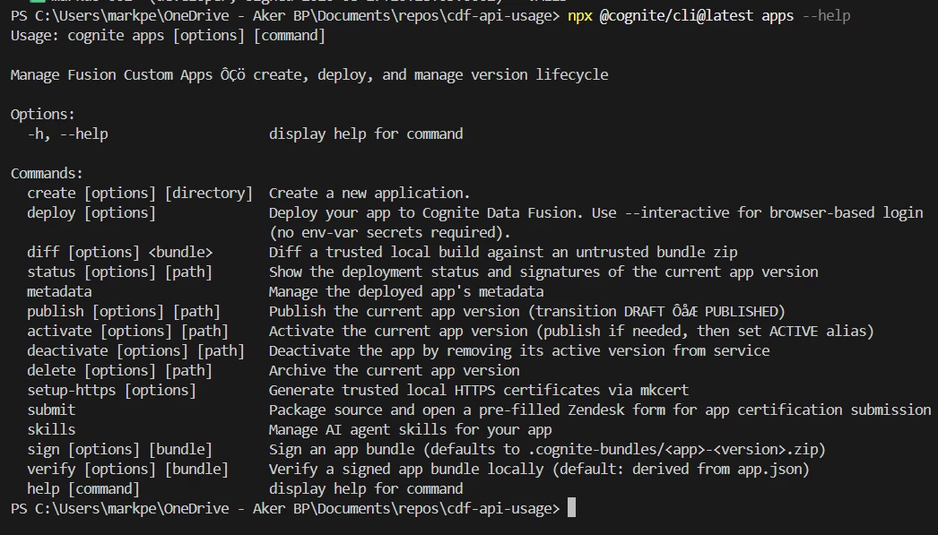Click 'display help for command' under Options
The image size is (938, 535).
(x=366, y=134)
